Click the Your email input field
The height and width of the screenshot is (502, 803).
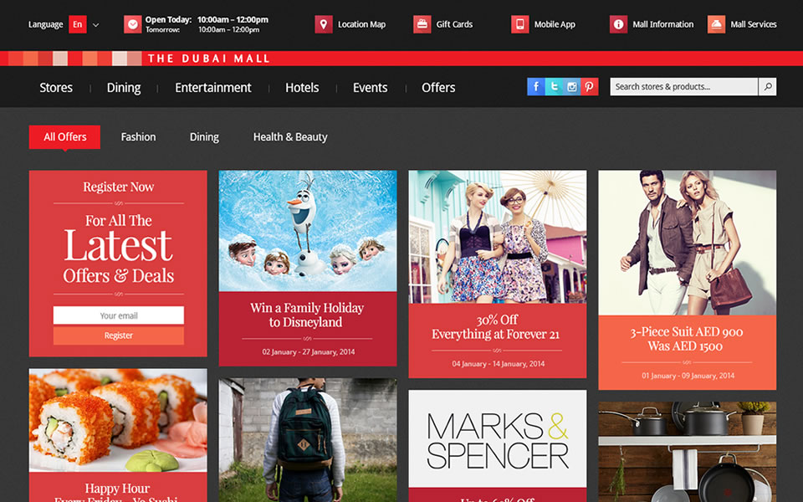click(x=118, y=315)
